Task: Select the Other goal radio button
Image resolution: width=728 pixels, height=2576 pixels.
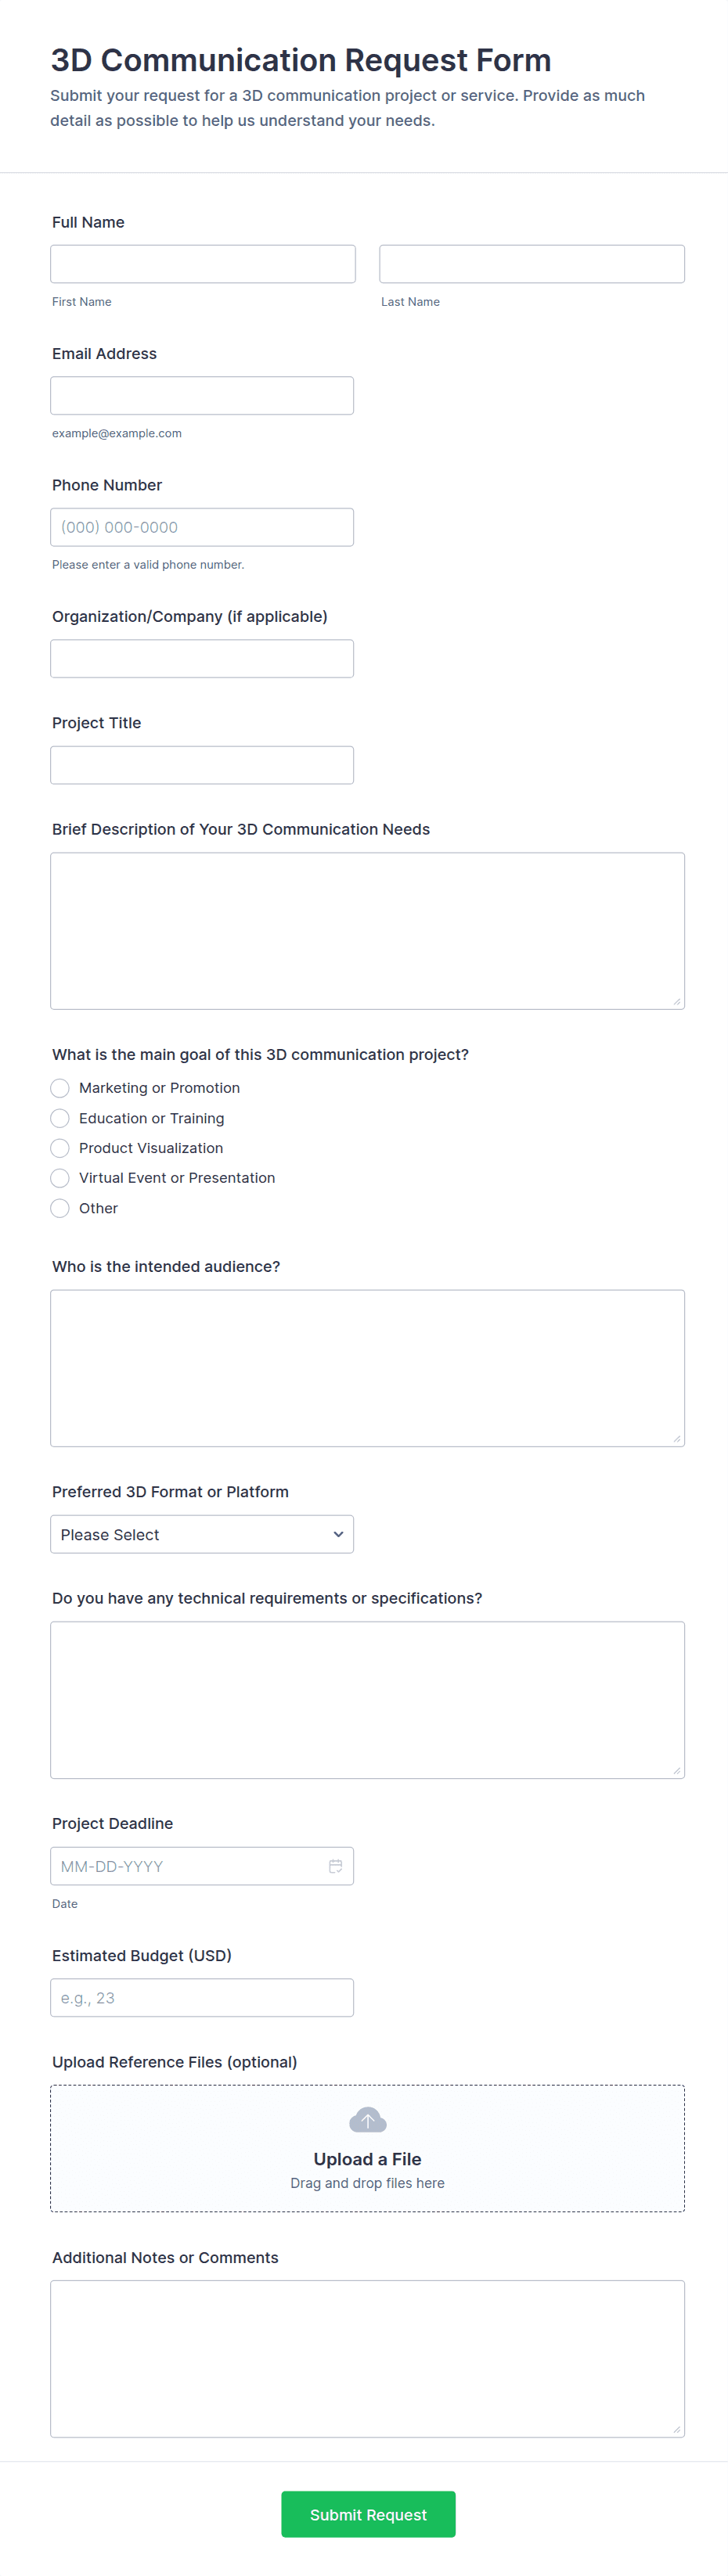Action: pyautogui.click(x=60, y=1208)
